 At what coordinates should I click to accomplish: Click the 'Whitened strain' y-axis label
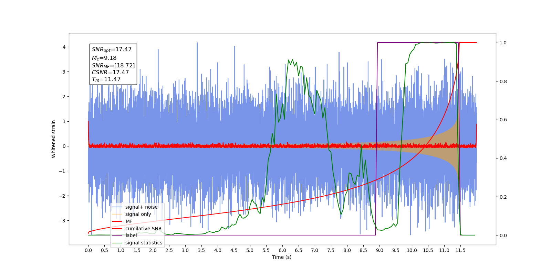[x=54, y=139]
